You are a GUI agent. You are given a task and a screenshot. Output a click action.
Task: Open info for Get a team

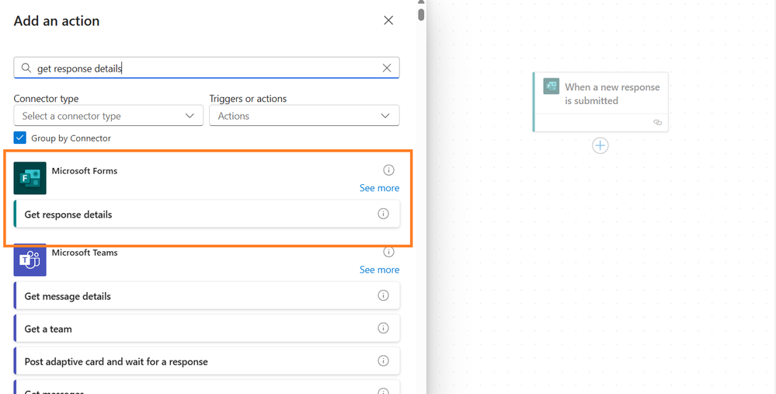[x=383, y=328]
